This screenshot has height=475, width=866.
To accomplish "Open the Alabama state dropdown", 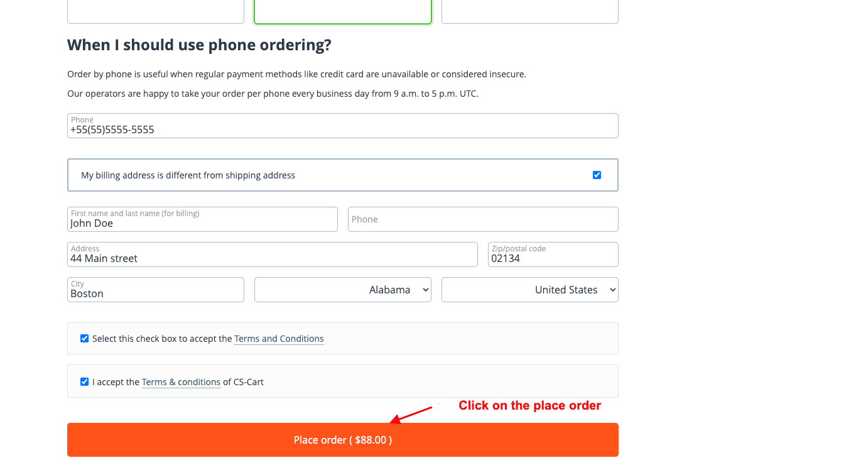I will (343, 290).
